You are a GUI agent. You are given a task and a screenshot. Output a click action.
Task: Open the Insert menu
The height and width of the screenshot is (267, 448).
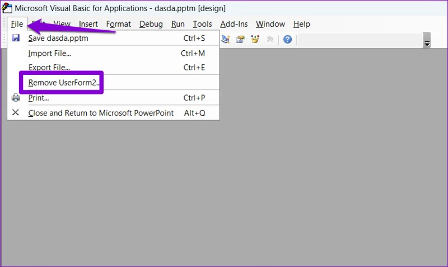tap(88, 24)
